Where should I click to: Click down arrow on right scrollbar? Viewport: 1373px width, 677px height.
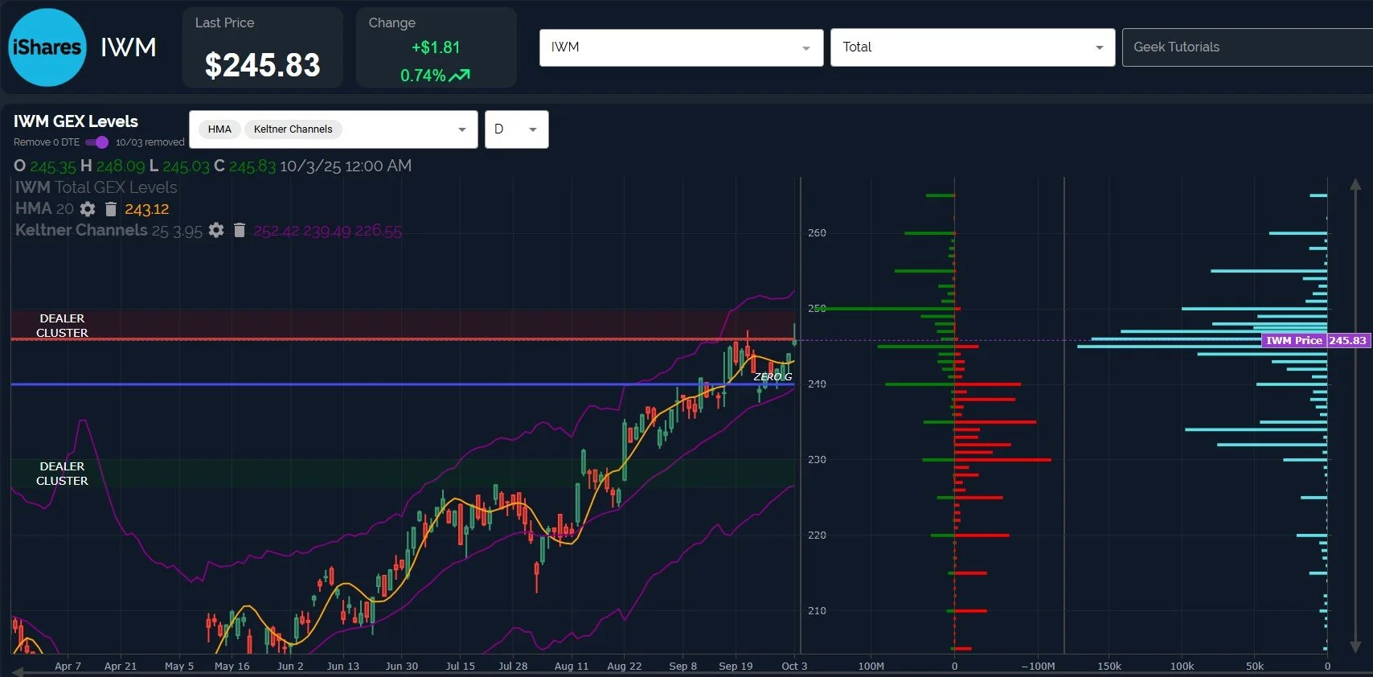click(1355, 646)
